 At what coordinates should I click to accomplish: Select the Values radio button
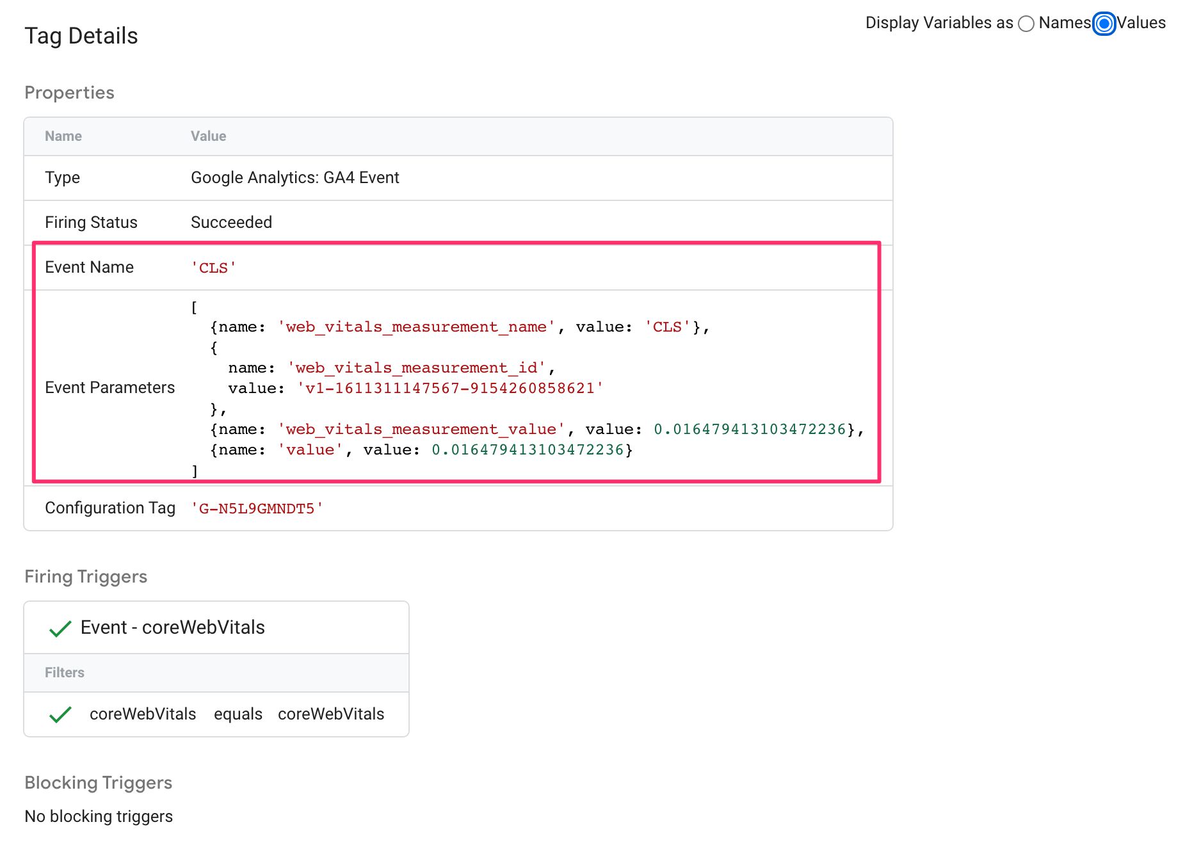coord(1104,24)
